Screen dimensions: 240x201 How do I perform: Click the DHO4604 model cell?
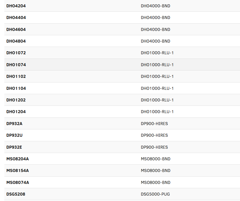16,29
